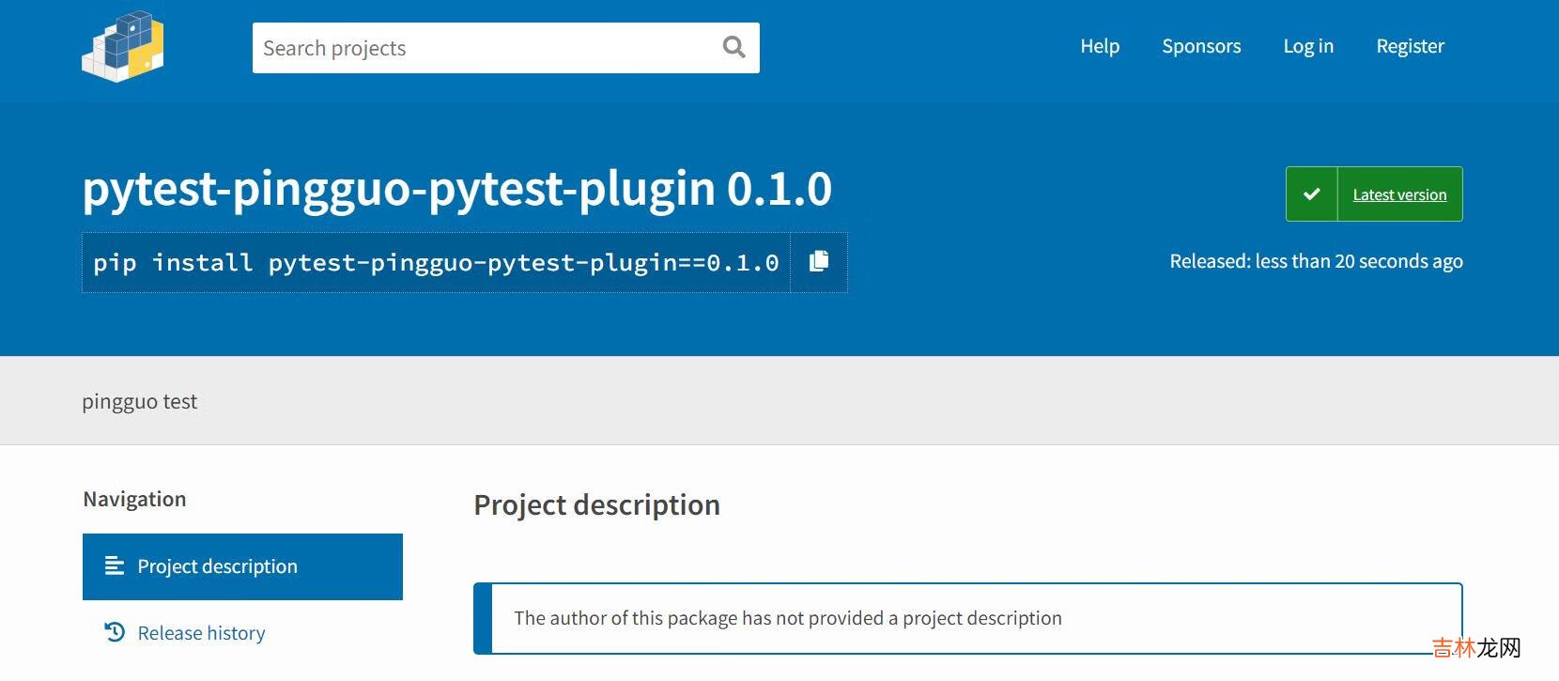Open the Help page
The height and width of the screenshot is (681, 1559).
(x=1099, y=46)
